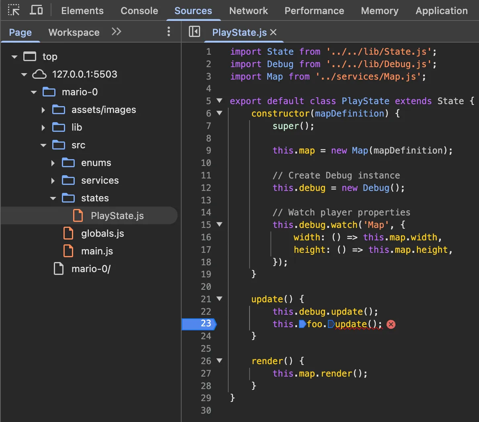Click the red error icon on line 23
Viewport: 479px width, 422px height.
tap(391, 324)
